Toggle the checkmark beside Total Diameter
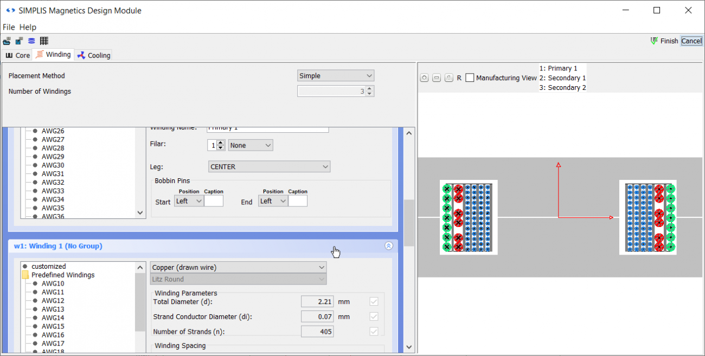This screenshot has width=705, height=356. (374, 301)
